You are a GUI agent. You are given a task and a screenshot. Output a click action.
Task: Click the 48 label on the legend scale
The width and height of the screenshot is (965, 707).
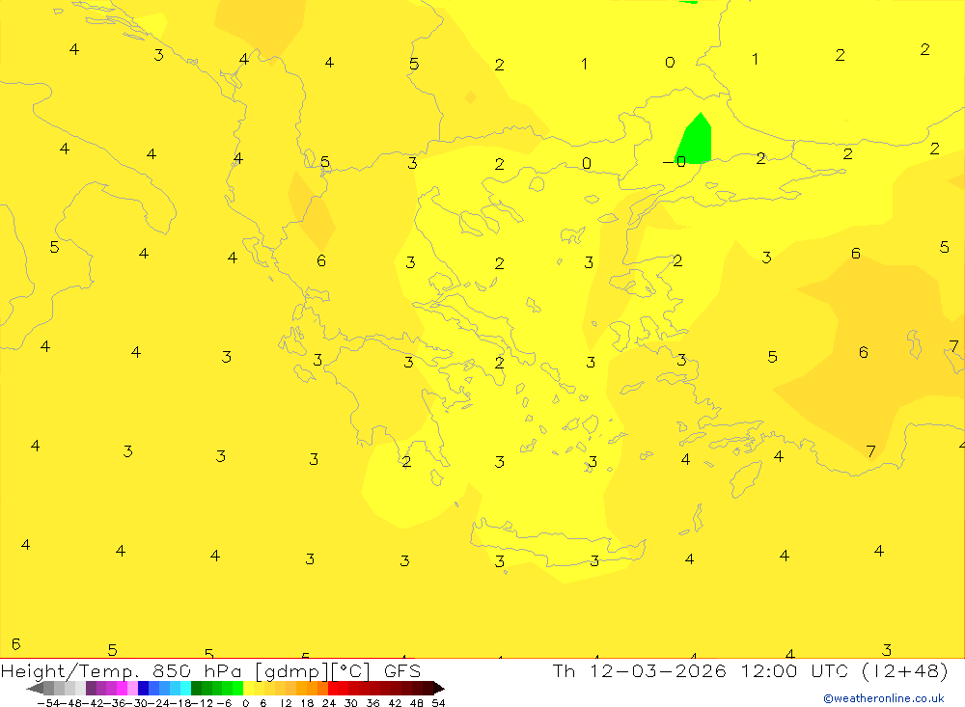(x=417, y=703)
